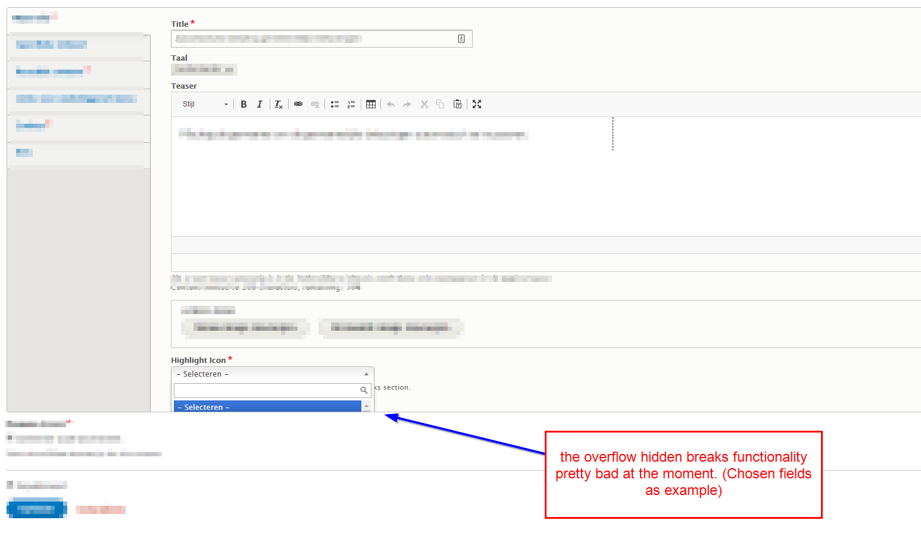Image resolution: width=921 pixels, height=542 pixels.
Task: Click the Remove Format icon in the editor
Action: click(278, 104)
